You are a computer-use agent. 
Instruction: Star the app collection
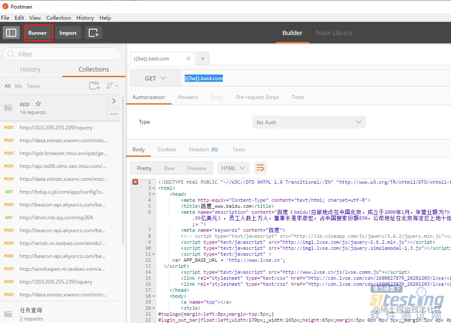click(38, 104)
